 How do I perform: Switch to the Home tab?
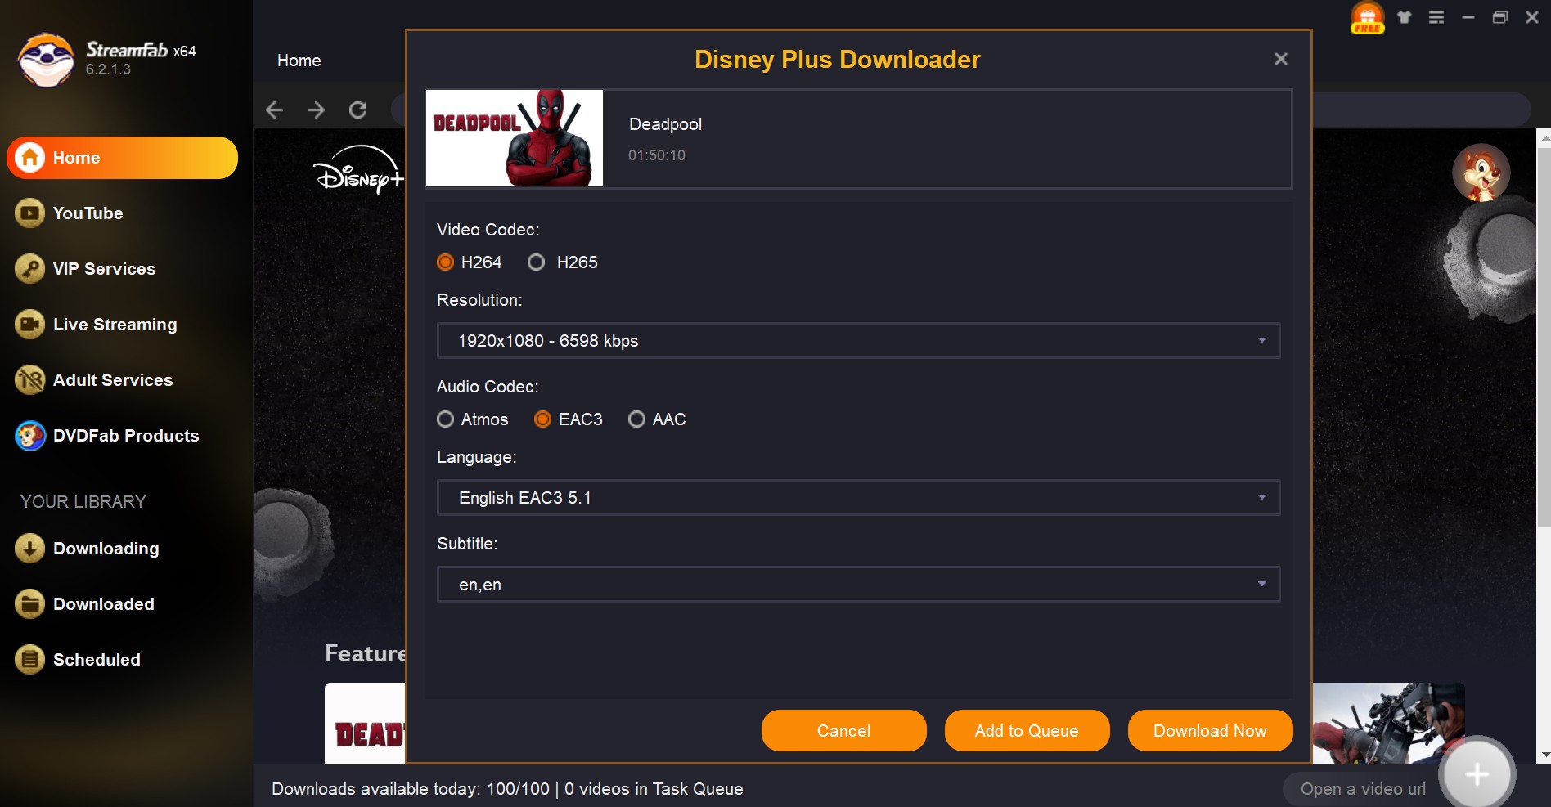tap(299, 61)
